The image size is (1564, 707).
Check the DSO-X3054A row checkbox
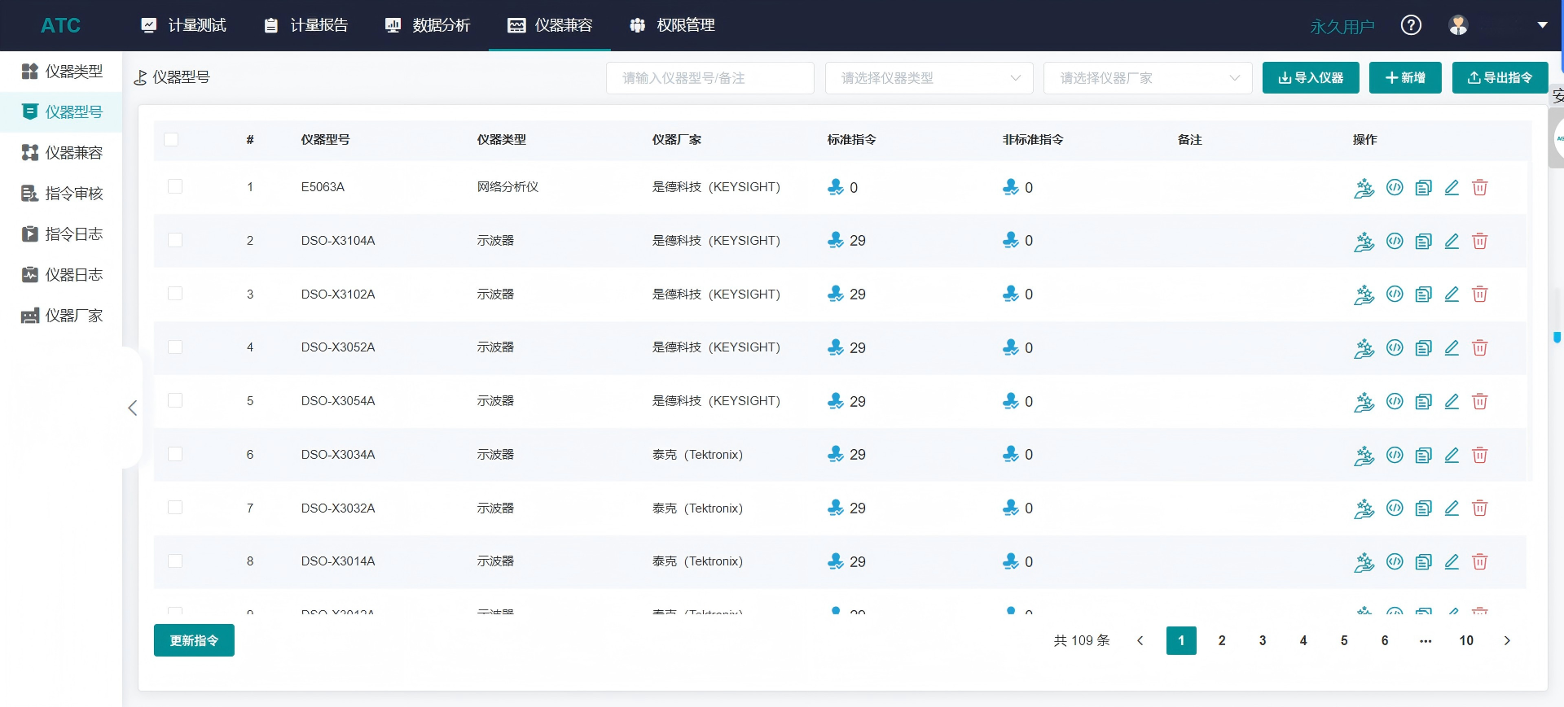pyautogui.click(x=175, y=400)
